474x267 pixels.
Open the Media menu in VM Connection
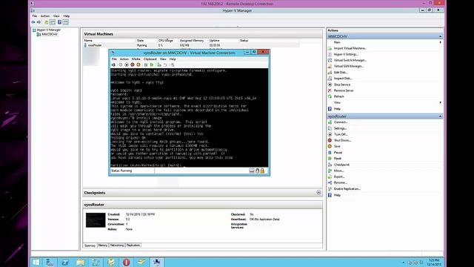click(136, 59)
